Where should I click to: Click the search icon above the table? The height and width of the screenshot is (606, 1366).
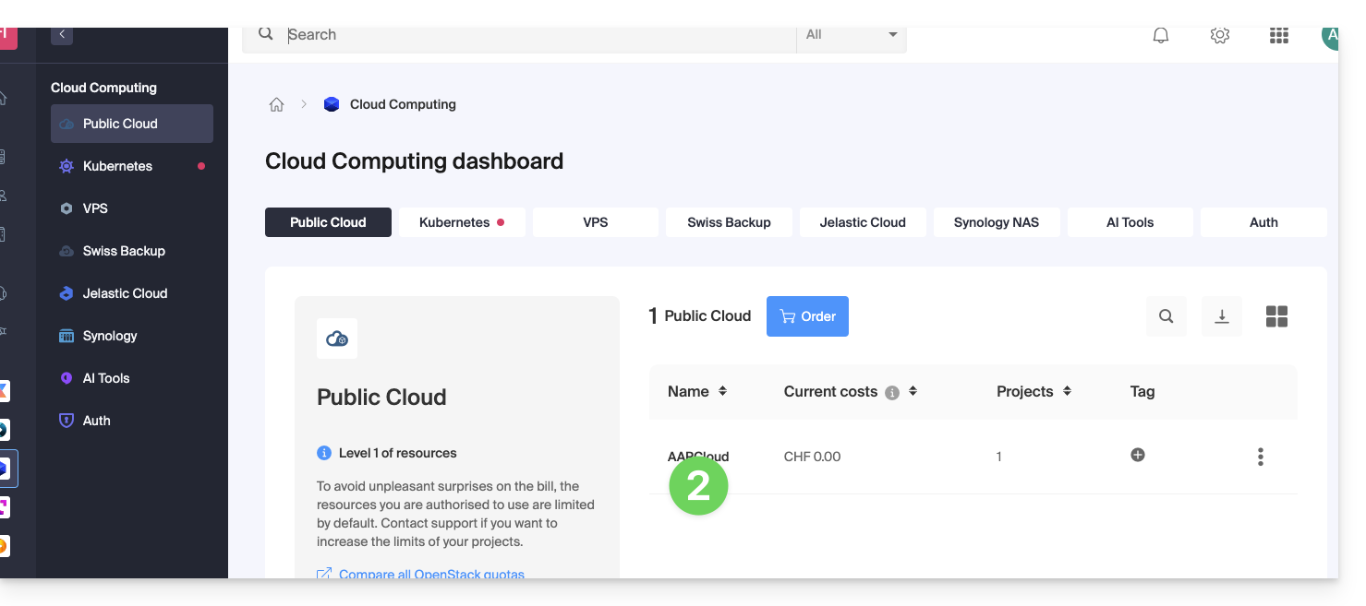(1166, 316)
